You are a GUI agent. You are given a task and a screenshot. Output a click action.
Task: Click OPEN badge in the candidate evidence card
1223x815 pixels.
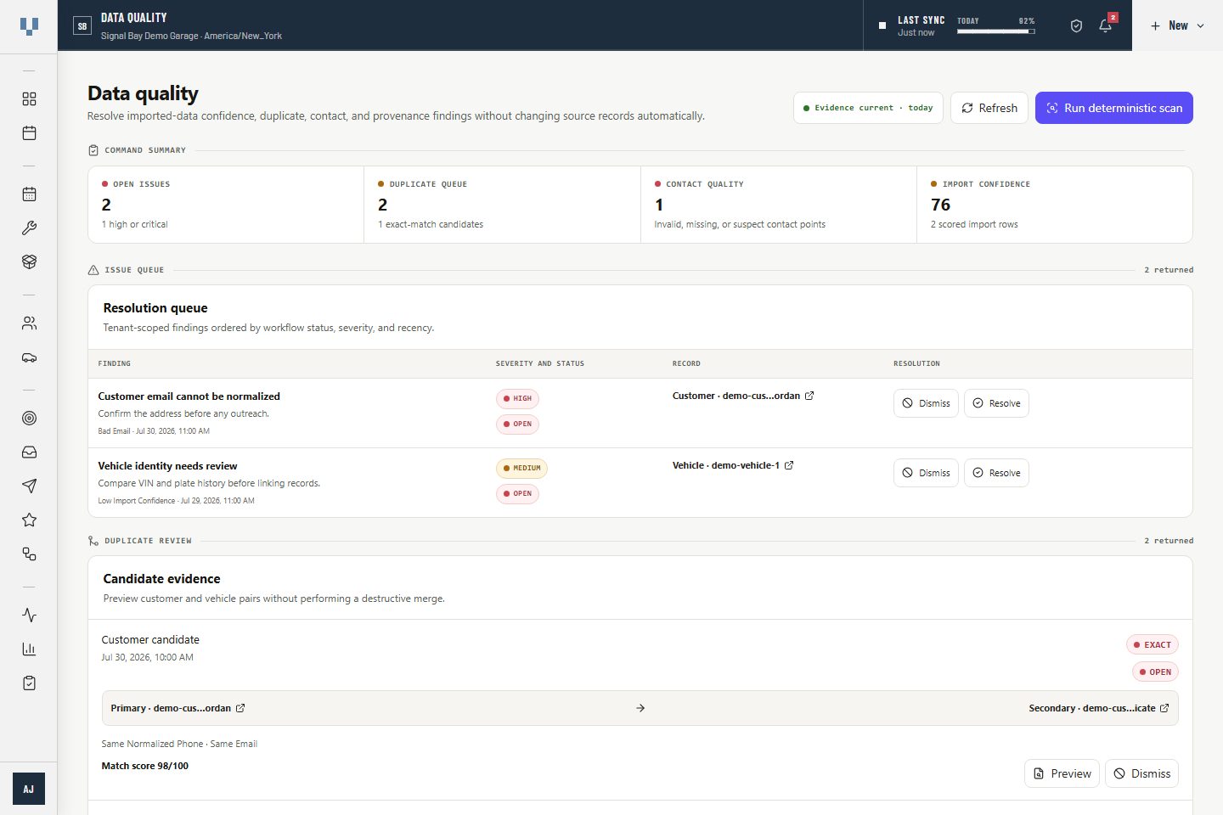(x=1155, y=672)
